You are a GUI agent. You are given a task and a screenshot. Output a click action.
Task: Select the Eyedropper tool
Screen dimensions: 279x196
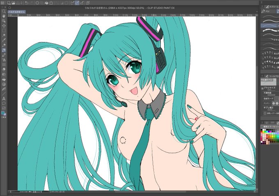point(4,40)
